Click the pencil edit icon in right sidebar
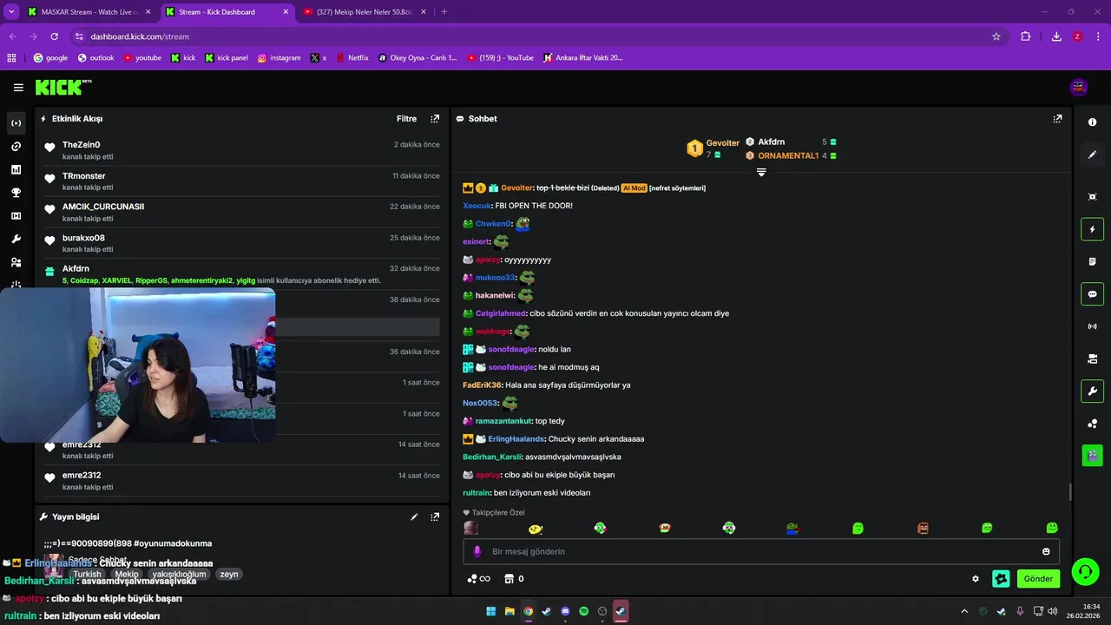This screenshot has width=1111, height=625. (1093, 155)
